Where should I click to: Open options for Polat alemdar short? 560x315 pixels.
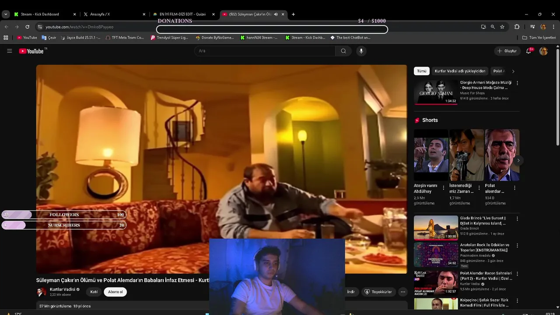[x=514, y=188]
